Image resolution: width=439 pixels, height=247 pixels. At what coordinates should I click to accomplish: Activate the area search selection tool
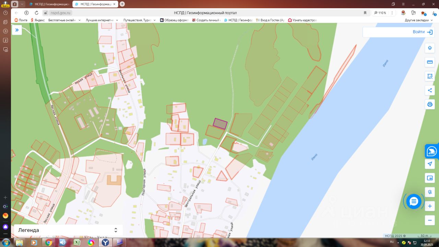(x=430, y=76)
